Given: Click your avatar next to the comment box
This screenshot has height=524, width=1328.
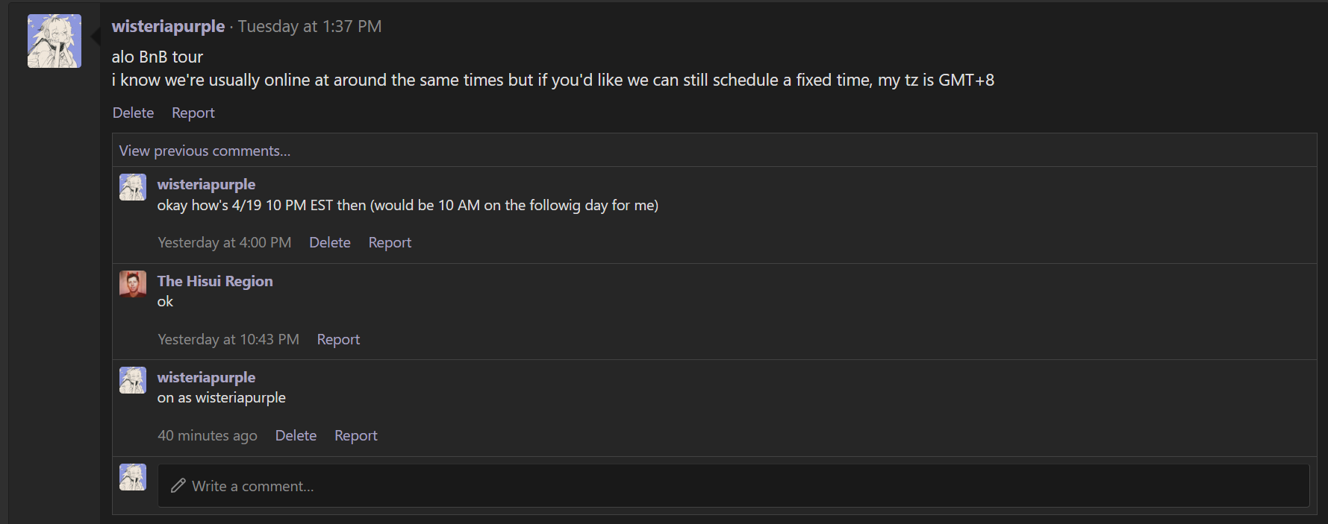Looking at the screenshot, I should 133,477.
